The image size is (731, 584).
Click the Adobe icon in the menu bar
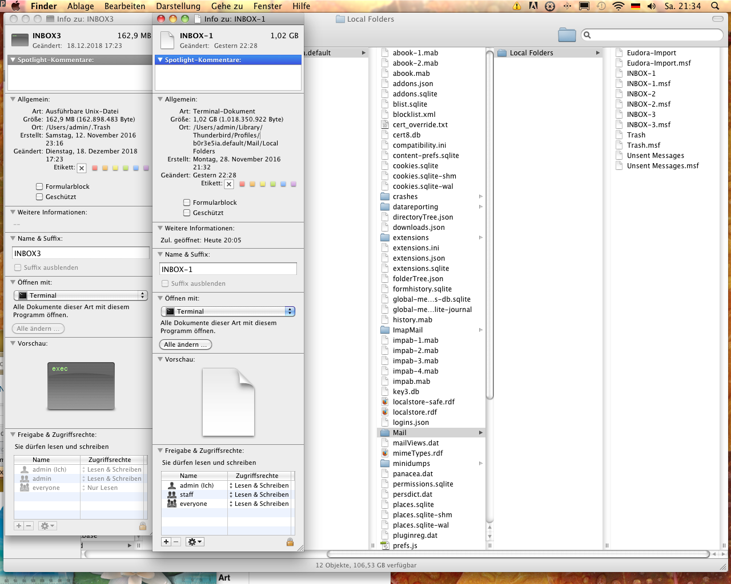(x=533, y=6)
